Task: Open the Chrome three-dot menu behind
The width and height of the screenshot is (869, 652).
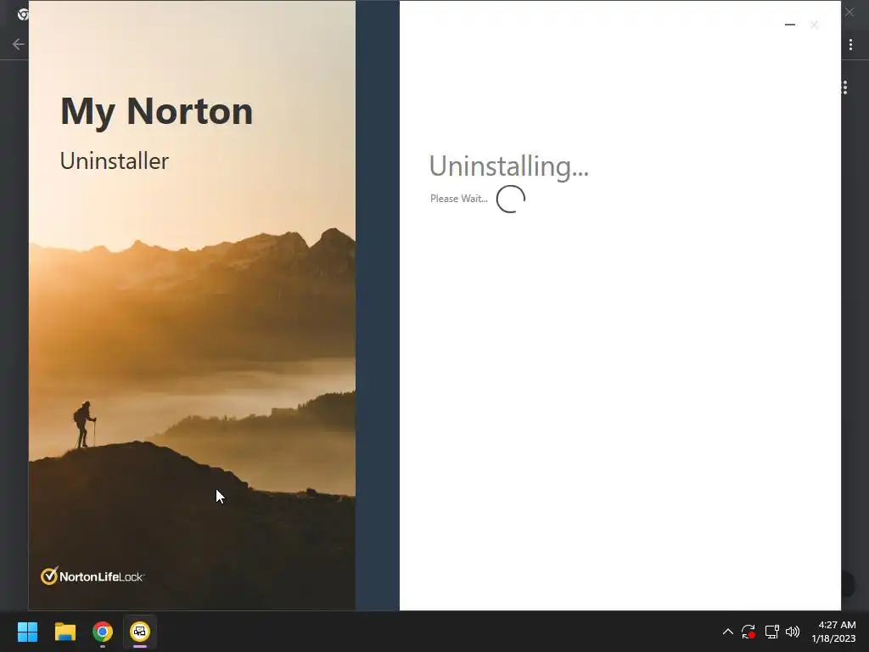Action: tap(850, 44)
